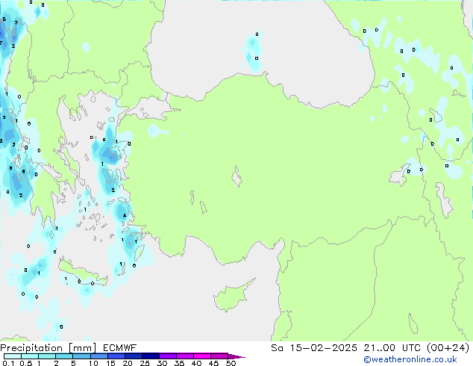Click the '(00+24)' forecast step text
This screenshot has width=473, height=366.
pyautogui.click(x=448, y=348)
